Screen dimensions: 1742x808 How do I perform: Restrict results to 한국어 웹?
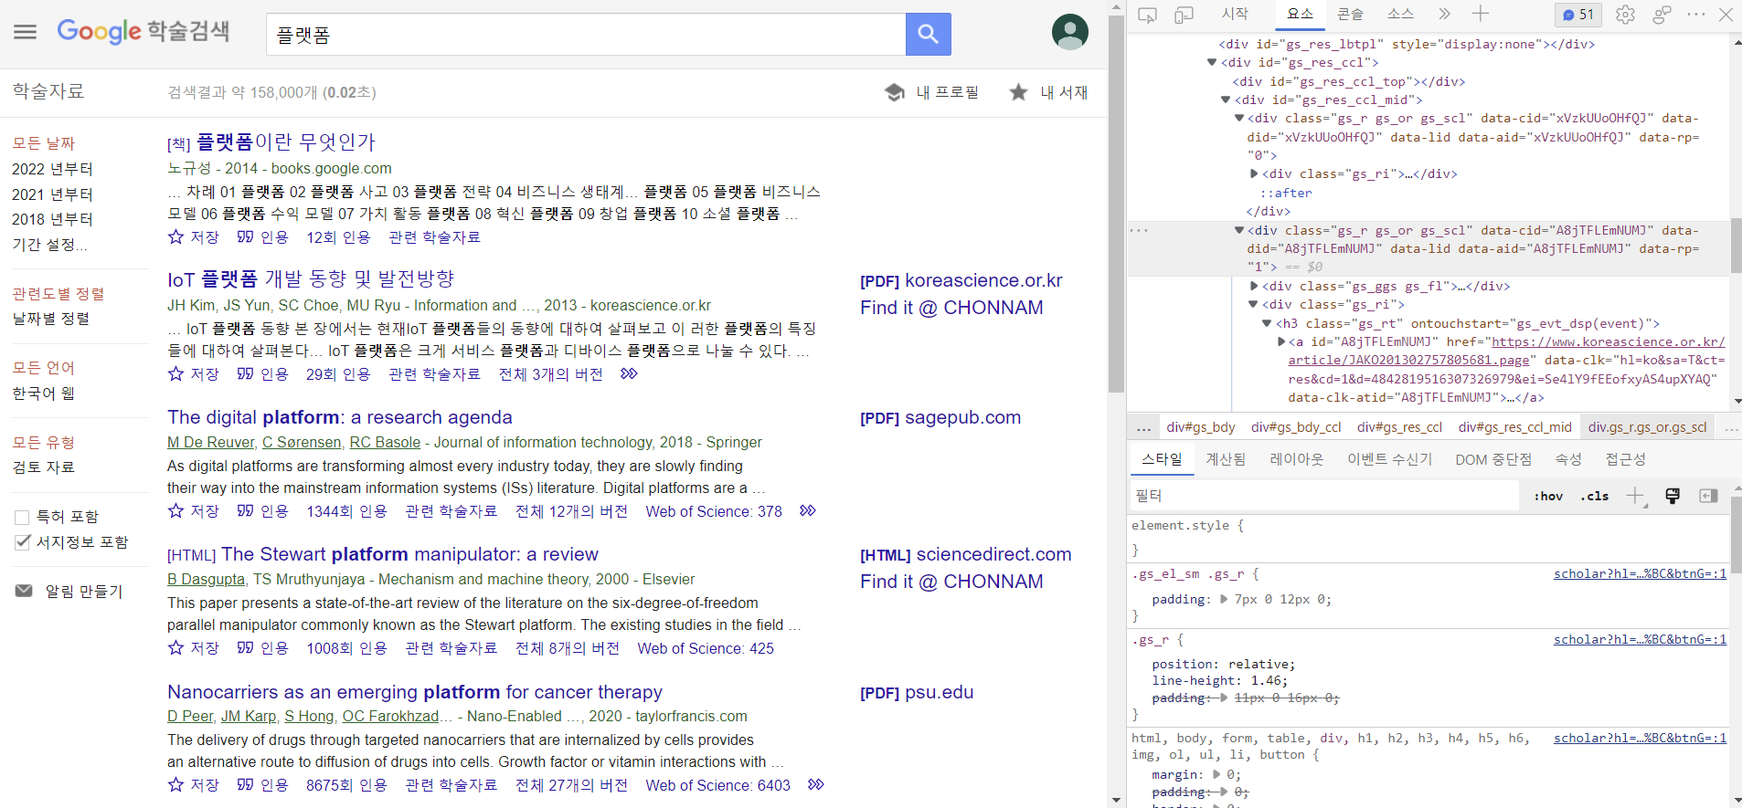coord(43,394)
